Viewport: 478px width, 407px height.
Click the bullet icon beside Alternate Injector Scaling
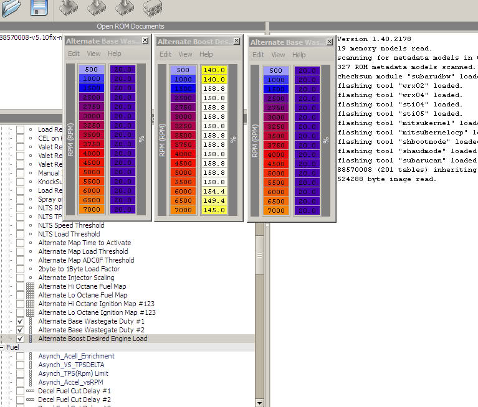pos(30,278)
